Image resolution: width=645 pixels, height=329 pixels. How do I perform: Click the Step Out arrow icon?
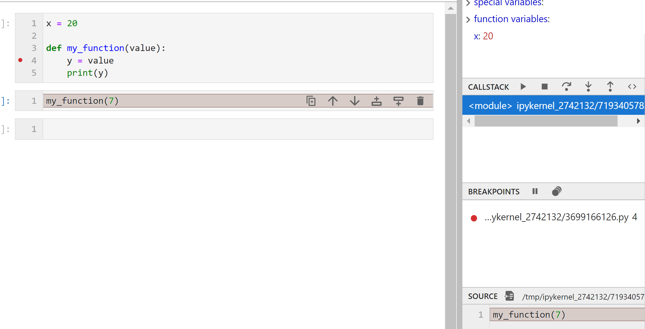[610, 87]
